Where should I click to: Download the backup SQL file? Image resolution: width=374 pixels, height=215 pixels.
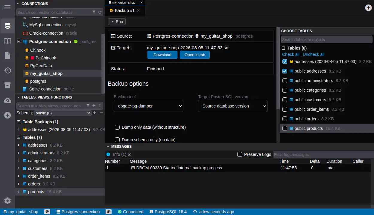162,55
